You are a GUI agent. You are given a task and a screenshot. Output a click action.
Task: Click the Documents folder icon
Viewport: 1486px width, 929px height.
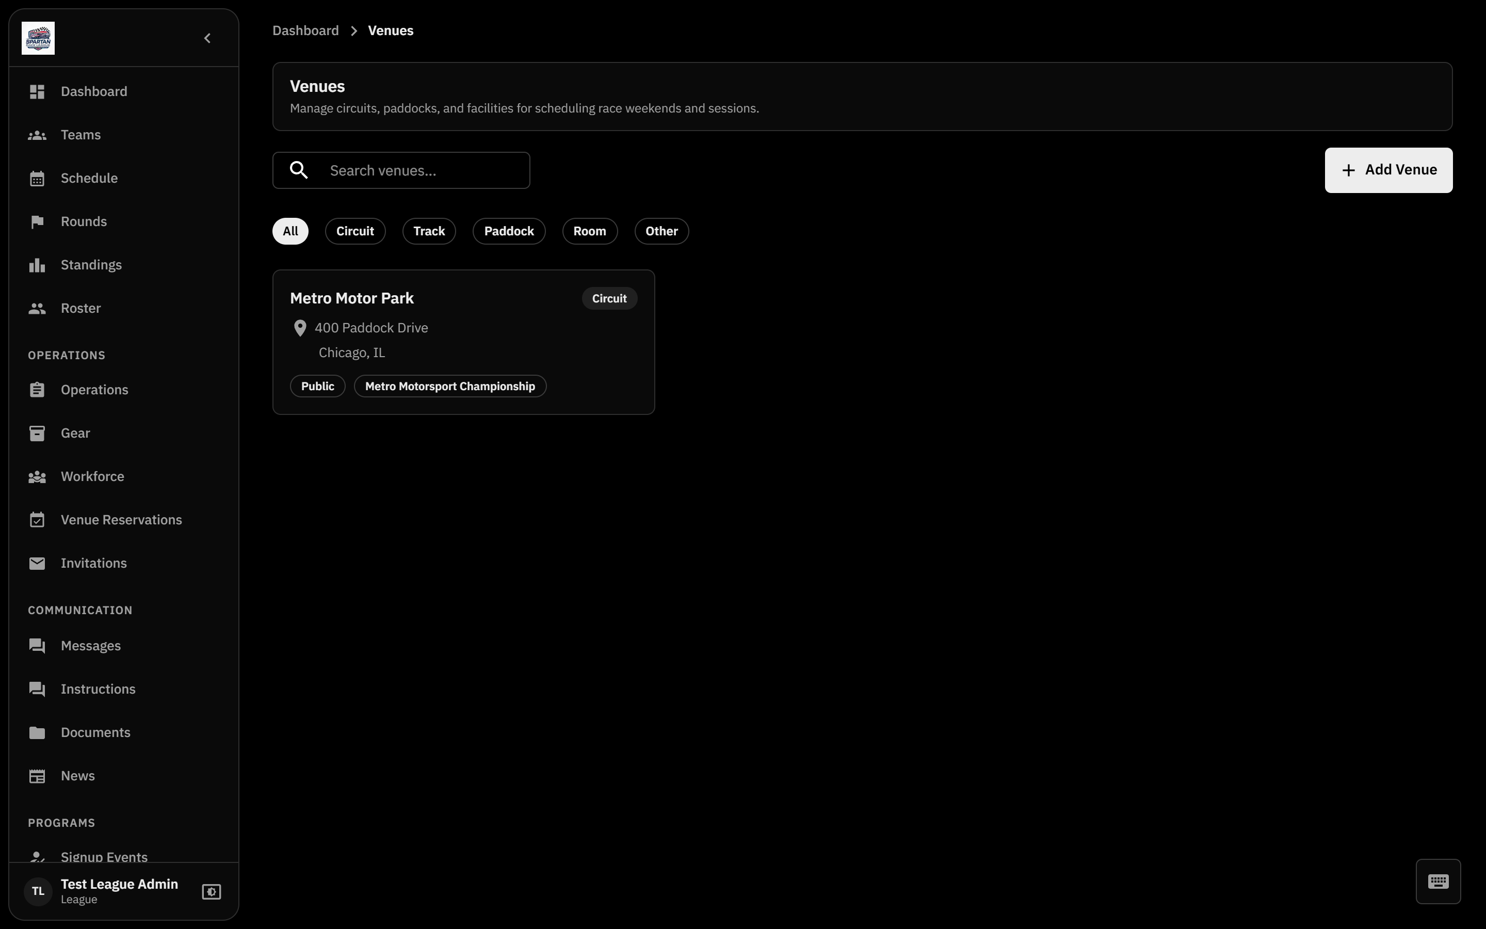(37, 732)
